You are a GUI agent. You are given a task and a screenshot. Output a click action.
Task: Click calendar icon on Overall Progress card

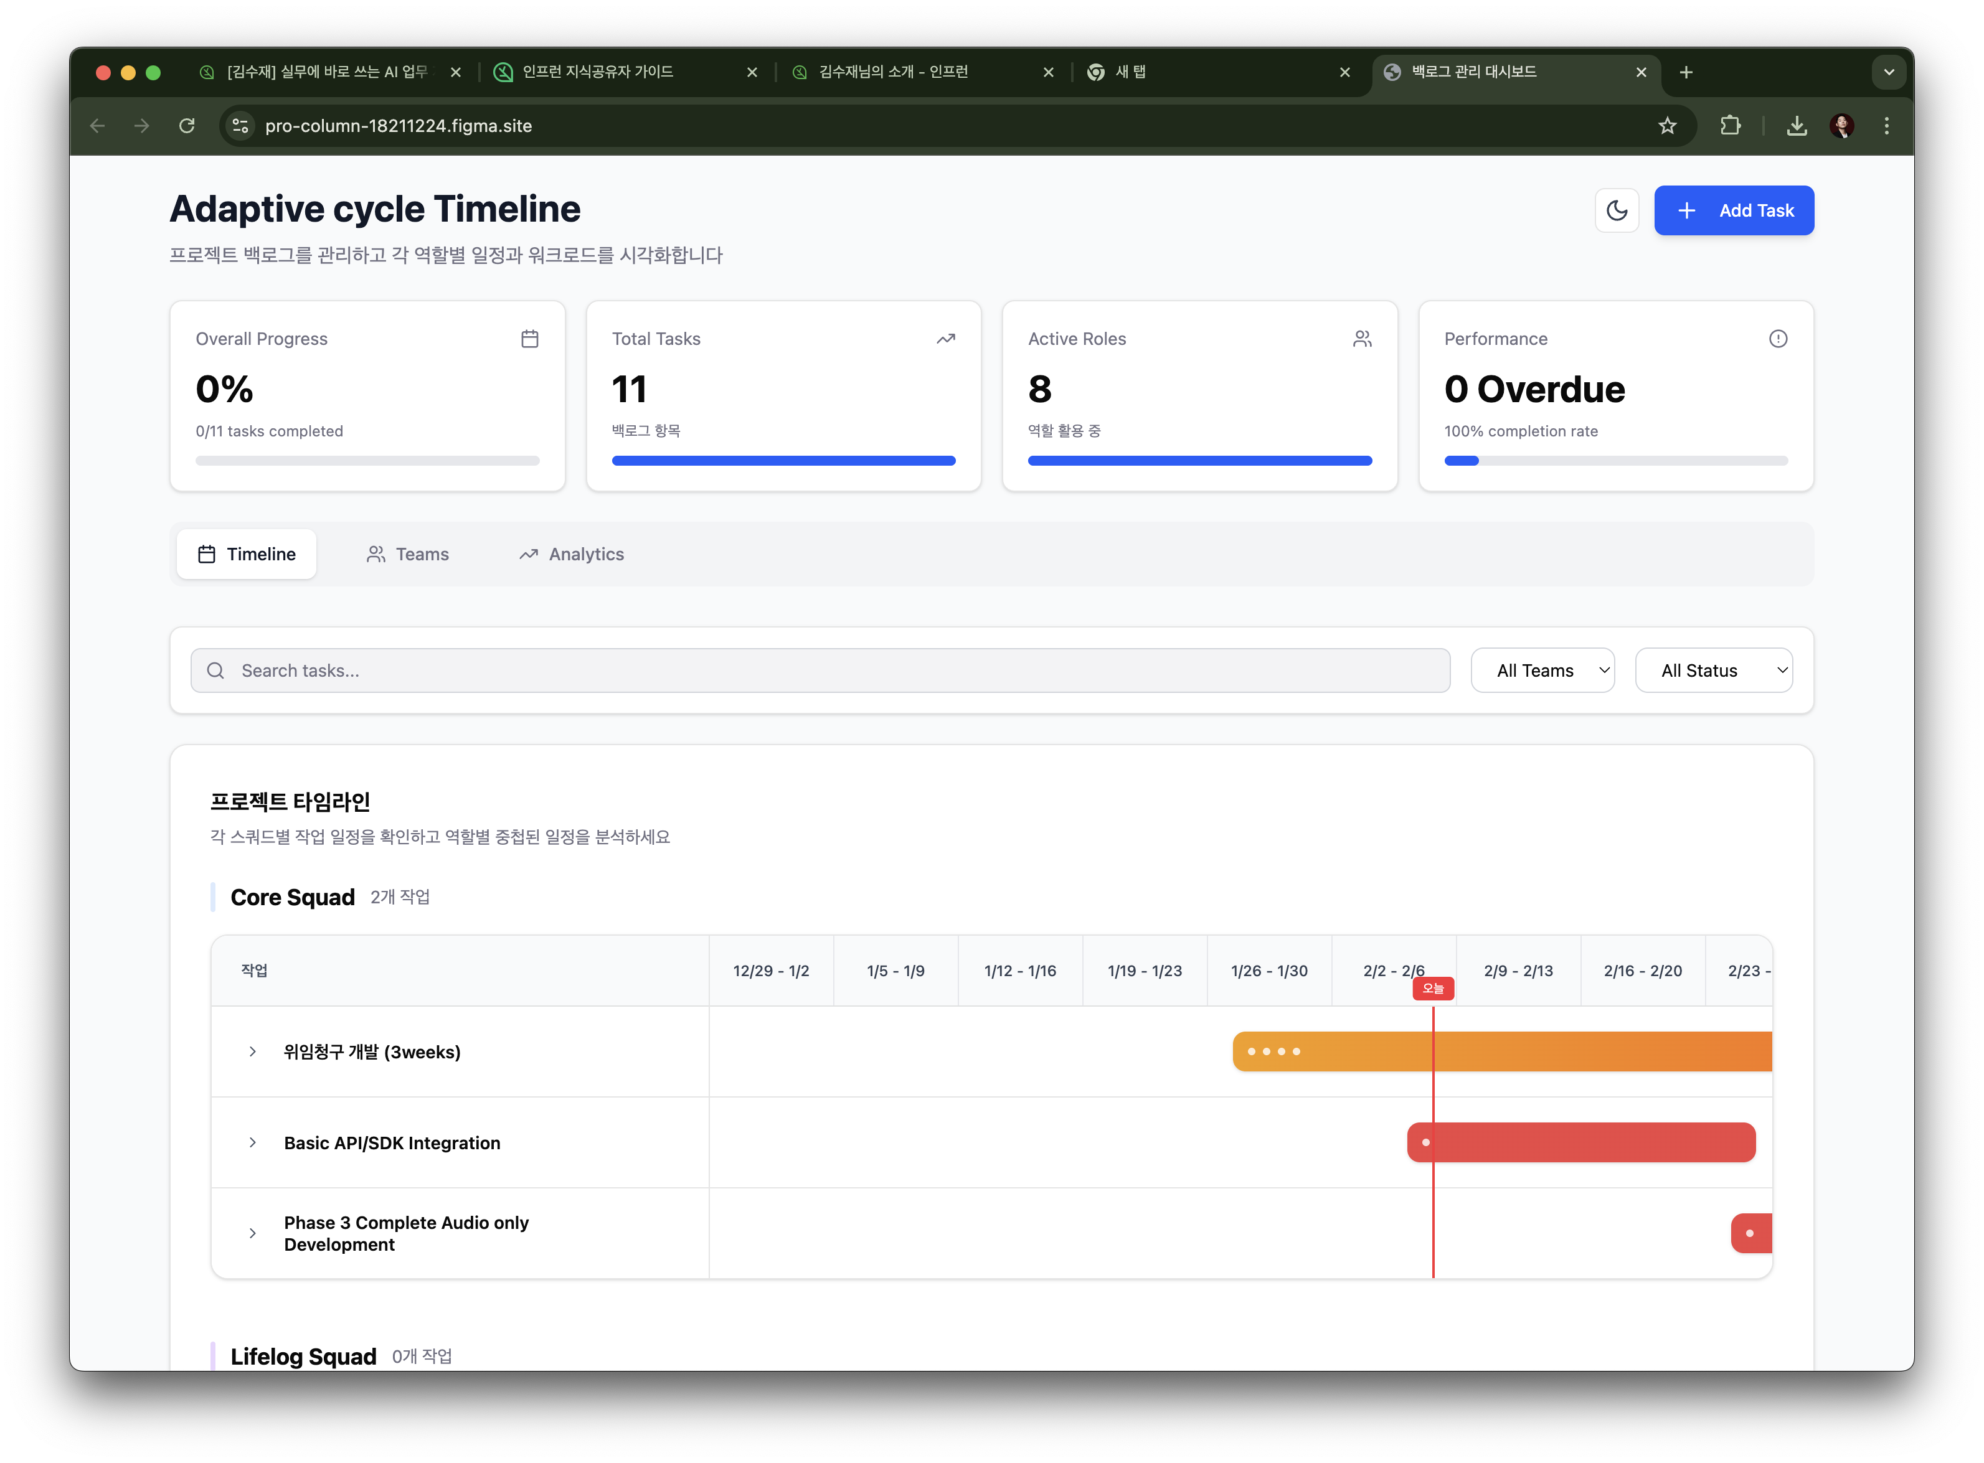(x=530, y=338)
